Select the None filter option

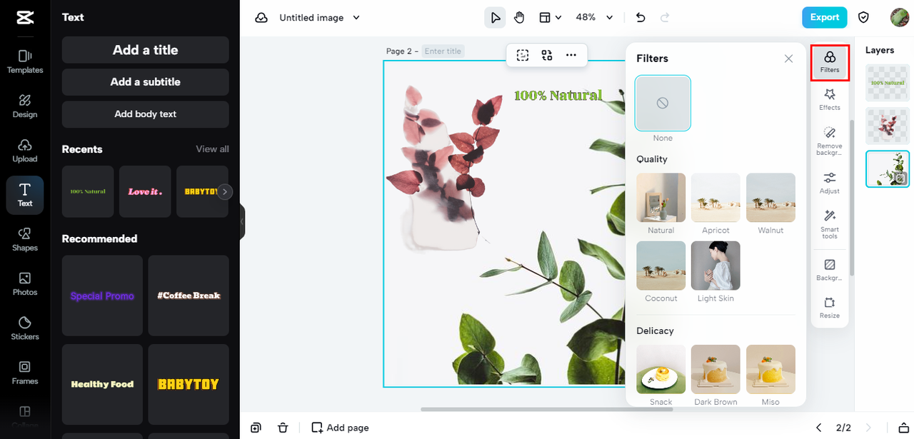click(663, 104)
